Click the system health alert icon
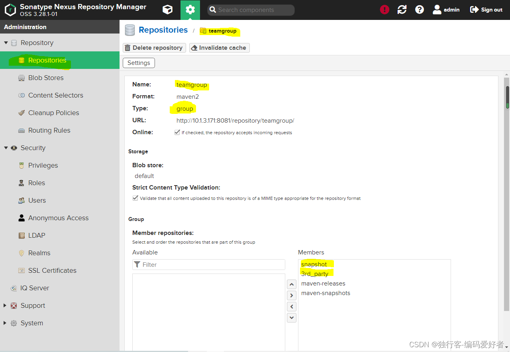The image size is (510, 352). 384,9
